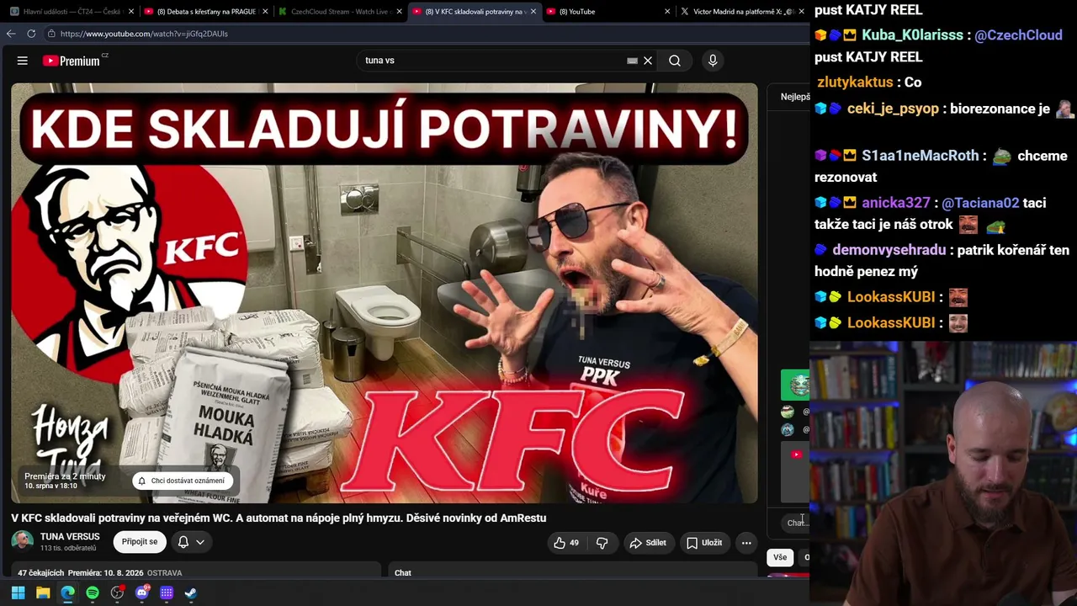
Task: View site information icon beside the URL
Action: 51,34
